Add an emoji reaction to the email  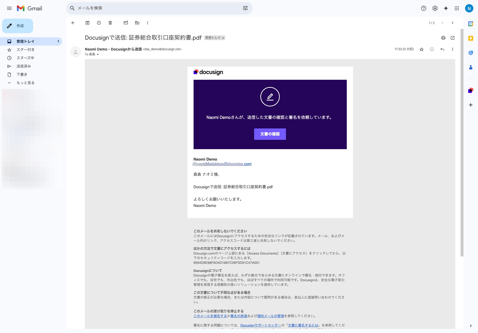[x=432, y=49]
